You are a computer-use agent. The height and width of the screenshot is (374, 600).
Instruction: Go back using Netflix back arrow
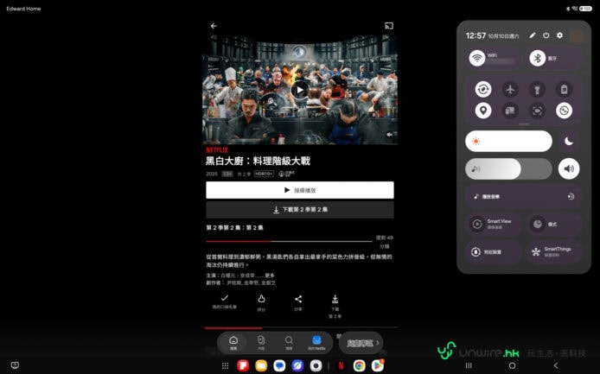(x=214, y=26)
